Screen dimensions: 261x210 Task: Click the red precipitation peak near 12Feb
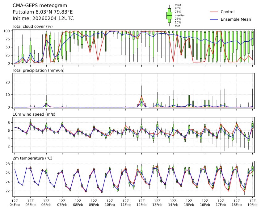point(141,96)
